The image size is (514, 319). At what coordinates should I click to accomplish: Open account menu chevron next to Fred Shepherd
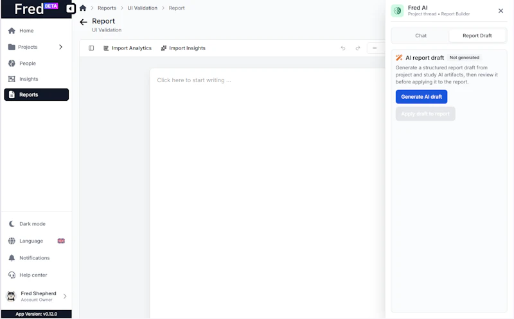click(65, 296)
